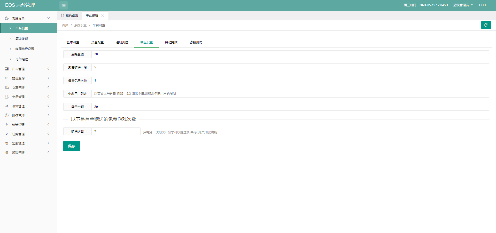
Task: Click the 会员管理 user icon
Action: (x=7, y=97)
